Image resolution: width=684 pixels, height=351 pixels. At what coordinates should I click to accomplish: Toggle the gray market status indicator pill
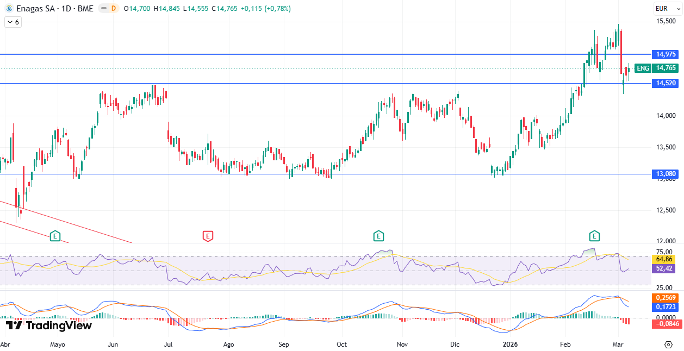(103, 9)
